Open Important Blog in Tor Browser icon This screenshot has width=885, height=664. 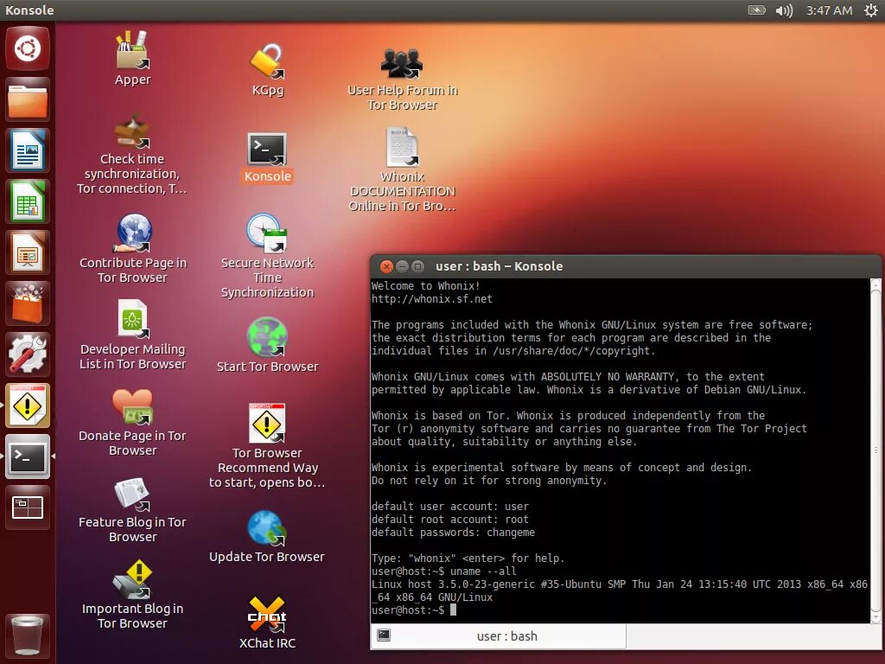132,595
